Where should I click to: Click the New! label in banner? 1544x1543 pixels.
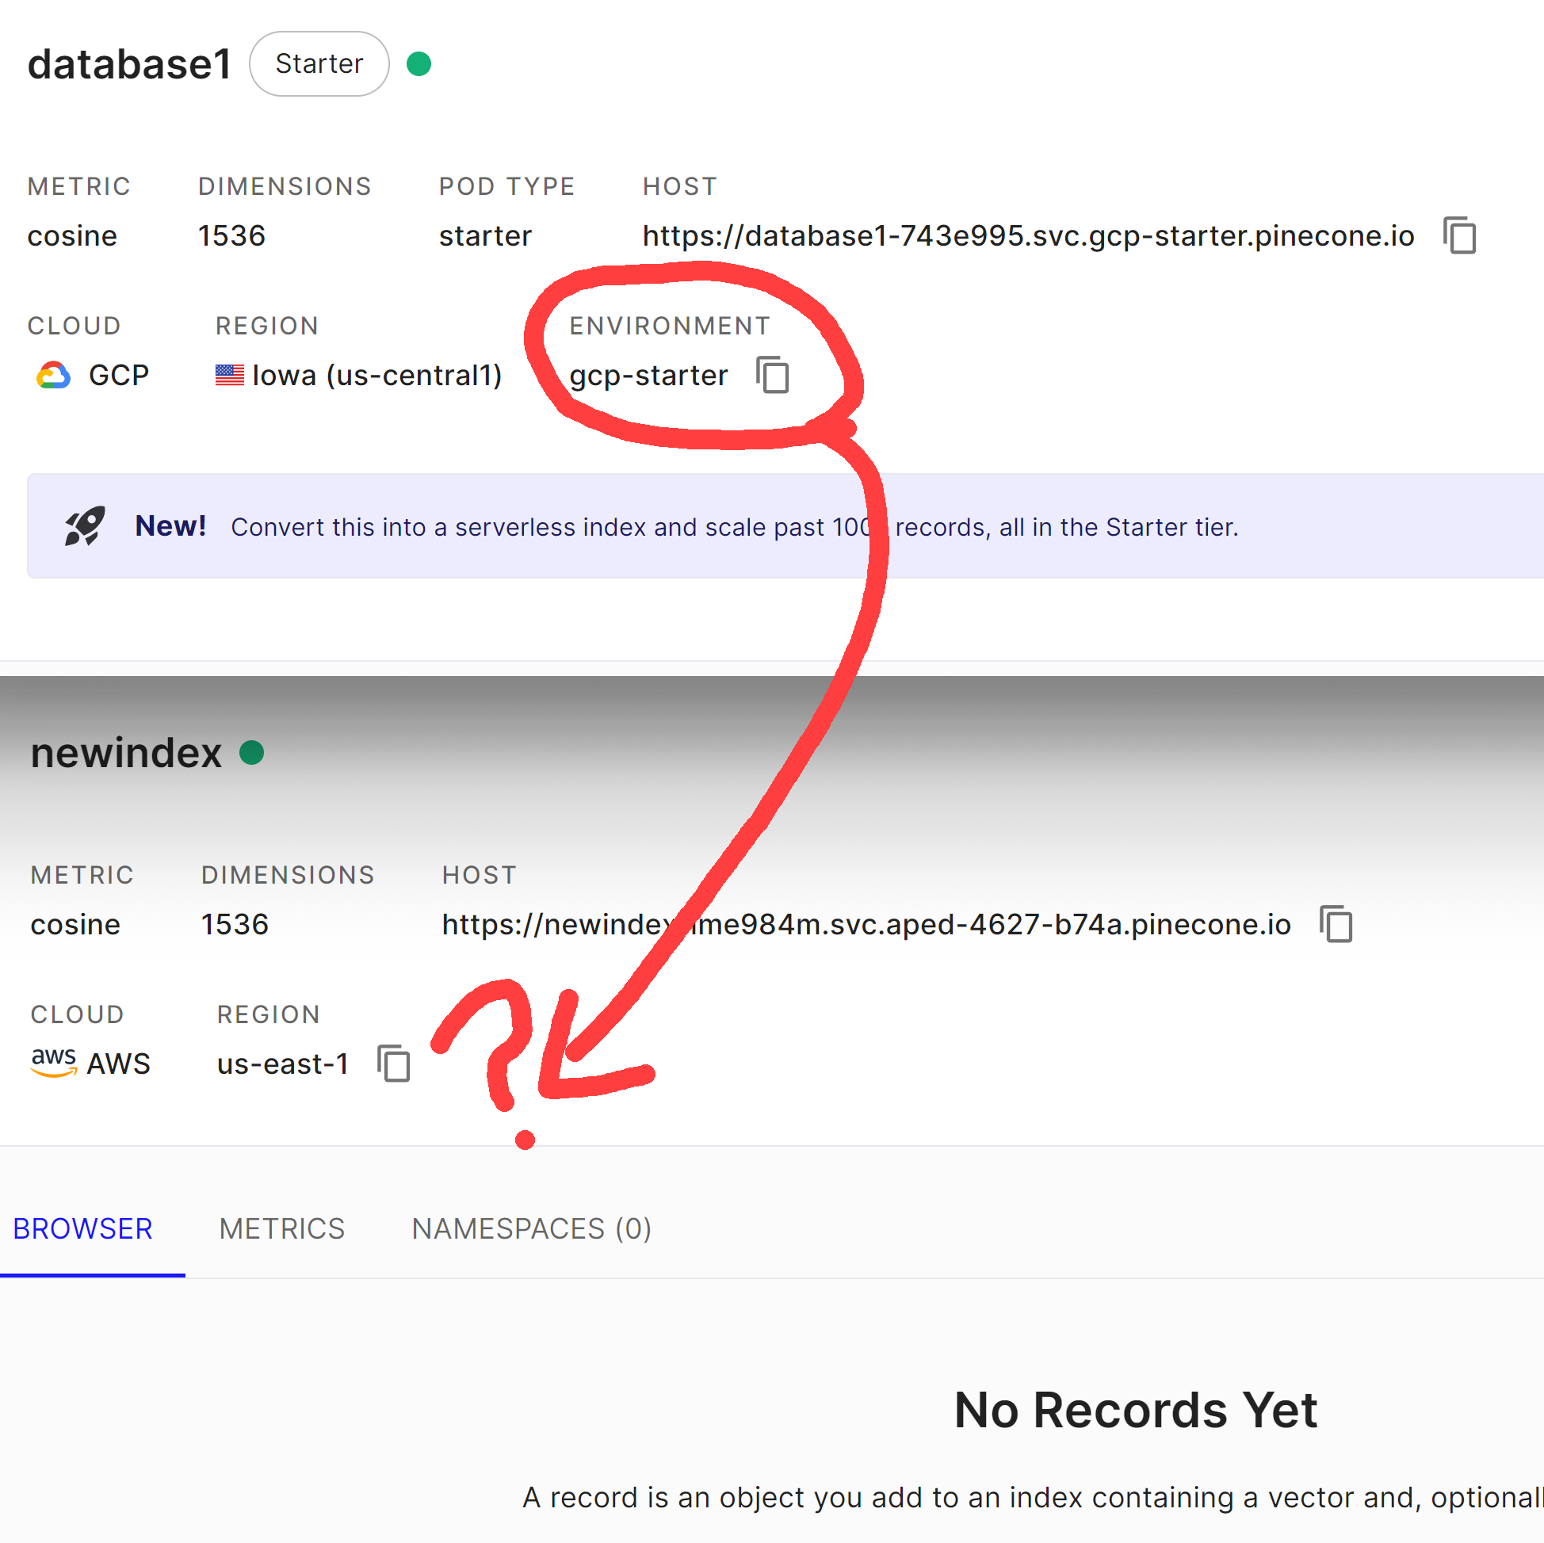click(x=170, y=526)
